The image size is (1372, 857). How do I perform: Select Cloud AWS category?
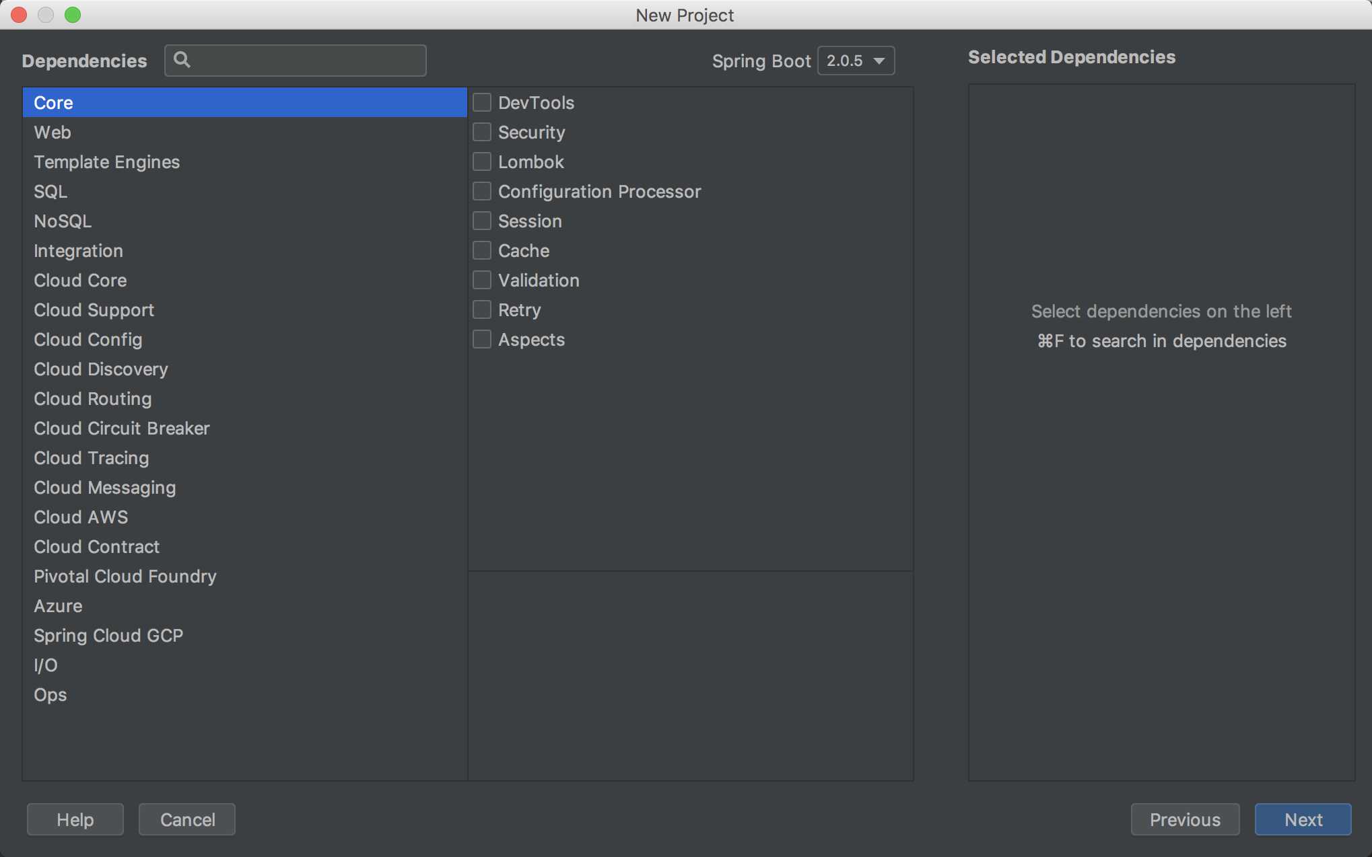click(81, 517)
